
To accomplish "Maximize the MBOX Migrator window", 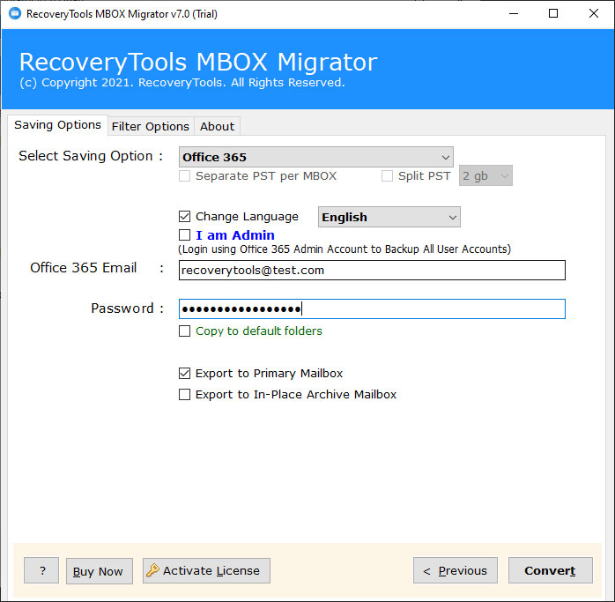I will click(x=553, y=13).
